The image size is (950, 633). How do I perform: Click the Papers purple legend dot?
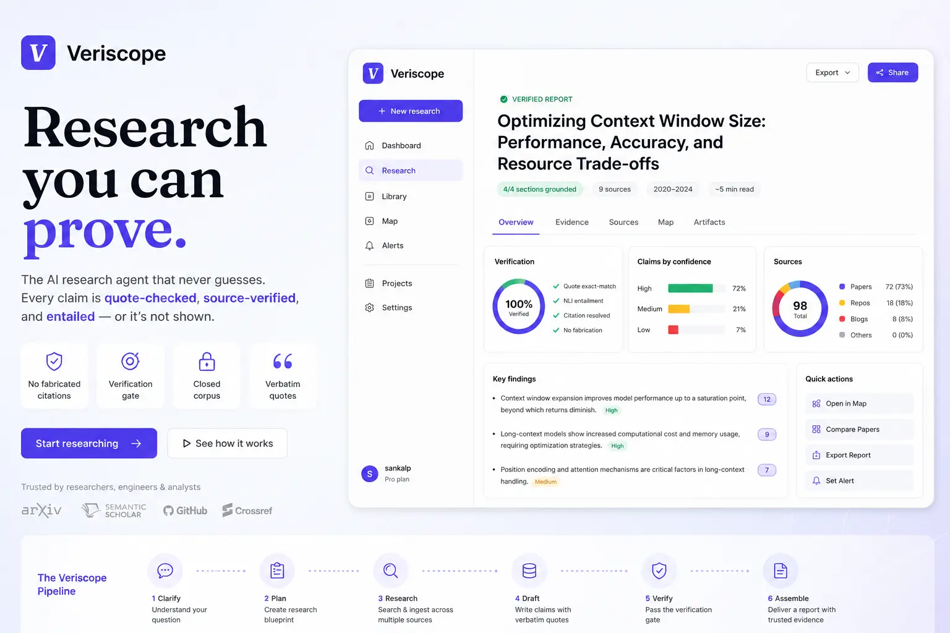coord(842,287)
